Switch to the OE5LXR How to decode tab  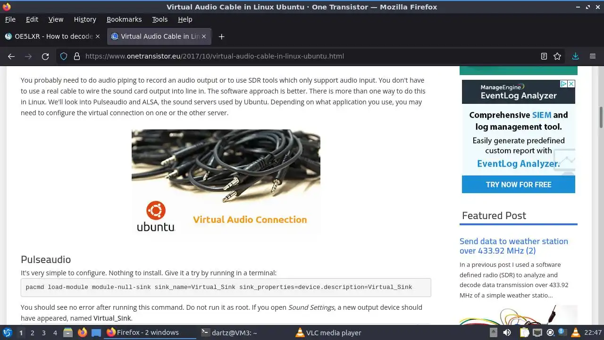click(x=53, y=36)
